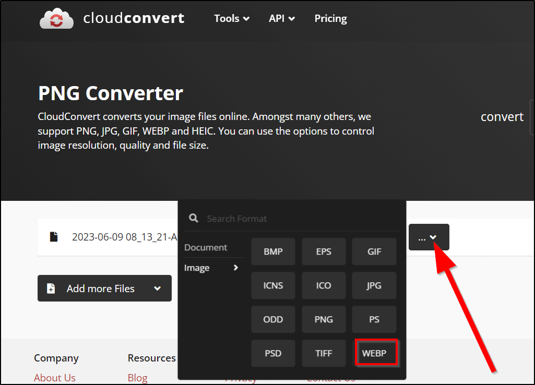
Task: Click the CloudConvert cloud logo
Action: pyautogui.click(x=56, y=18)
